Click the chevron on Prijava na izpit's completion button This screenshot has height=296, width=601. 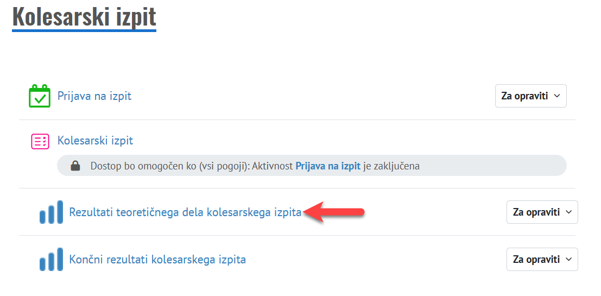(556, 96)
